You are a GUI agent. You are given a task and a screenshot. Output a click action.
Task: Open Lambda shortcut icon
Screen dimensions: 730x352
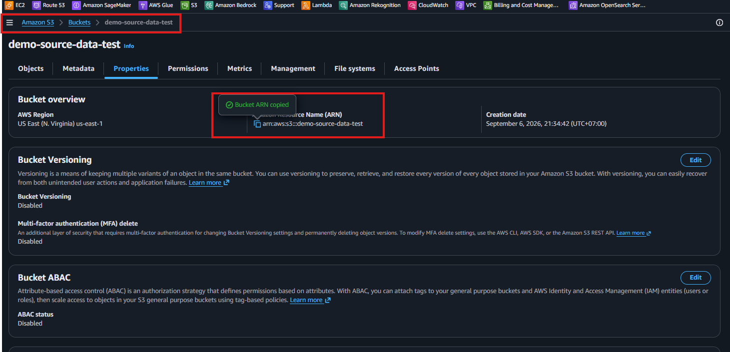pyautogui.click(x=305, y=5)
